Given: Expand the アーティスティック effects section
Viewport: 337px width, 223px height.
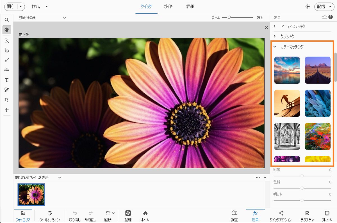Looking at the screenshot, I should tap(293, 26).
